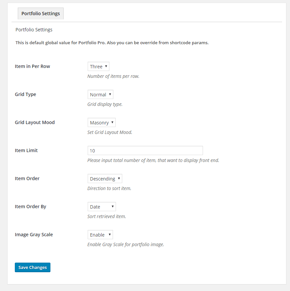Image resolution: width=290 pixels, height=291 pixels.
Task: Expand the Item Order By Date dropdown
Action: (x=101, y=207)
